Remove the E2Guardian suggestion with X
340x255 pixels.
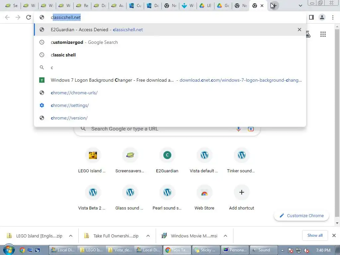(x=299, y=30)
